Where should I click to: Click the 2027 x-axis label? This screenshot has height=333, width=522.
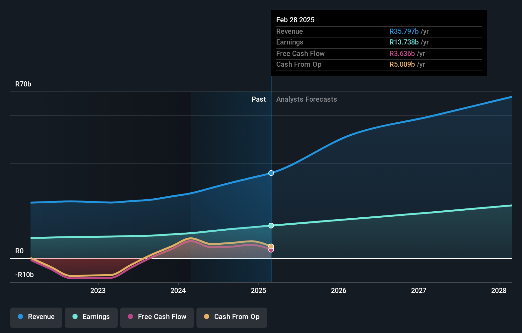[x=419, y=290]
